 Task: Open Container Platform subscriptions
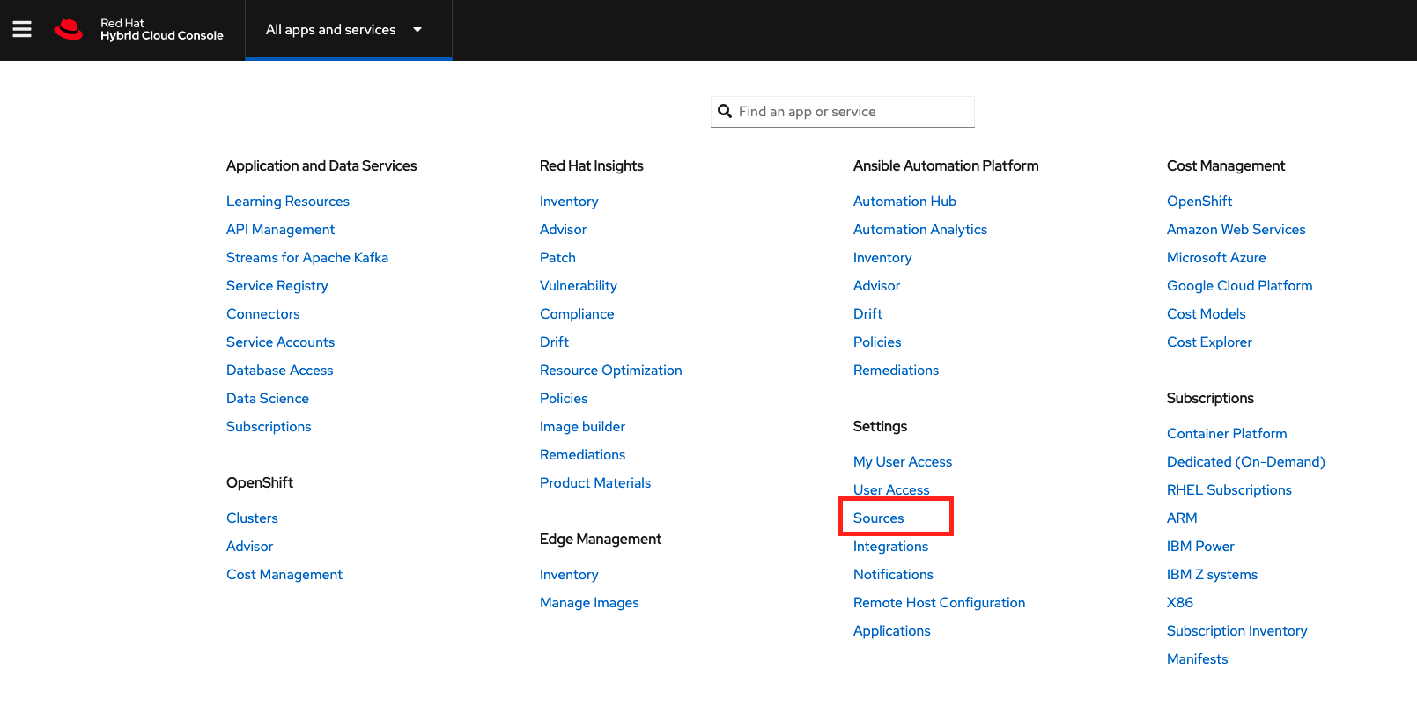click(x=1227, y=434)
